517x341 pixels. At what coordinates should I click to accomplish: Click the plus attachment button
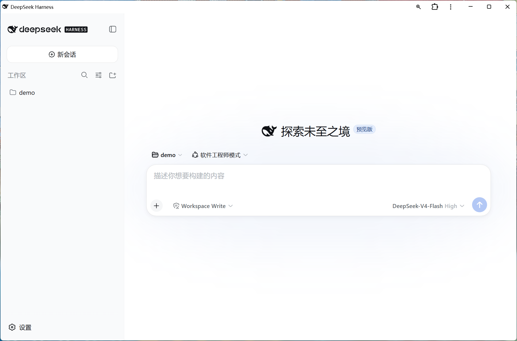tap(157, 206)
